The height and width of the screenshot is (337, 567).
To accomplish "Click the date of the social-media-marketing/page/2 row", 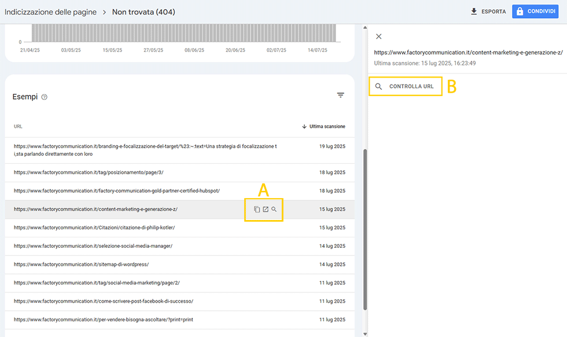I will [332, 283].
